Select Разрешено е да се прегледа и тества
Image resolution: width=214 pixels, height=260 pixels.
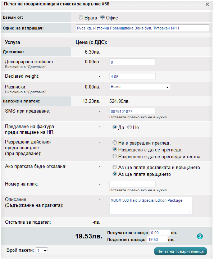coord(114,156)
